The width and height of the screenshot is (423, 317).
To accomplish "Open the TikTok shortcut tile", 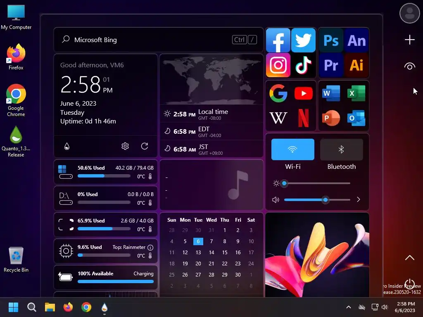I will 303,65.
